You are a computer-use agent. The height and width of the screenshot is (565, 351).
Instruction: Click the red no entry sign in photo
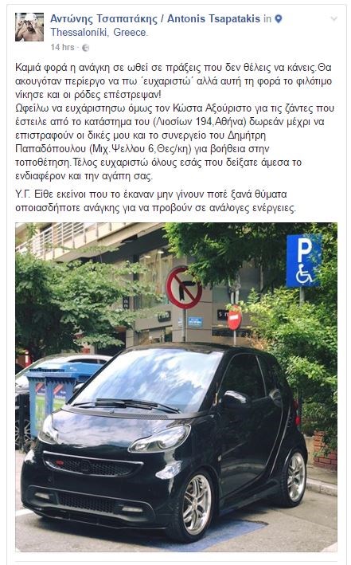[x=234, y=319]
